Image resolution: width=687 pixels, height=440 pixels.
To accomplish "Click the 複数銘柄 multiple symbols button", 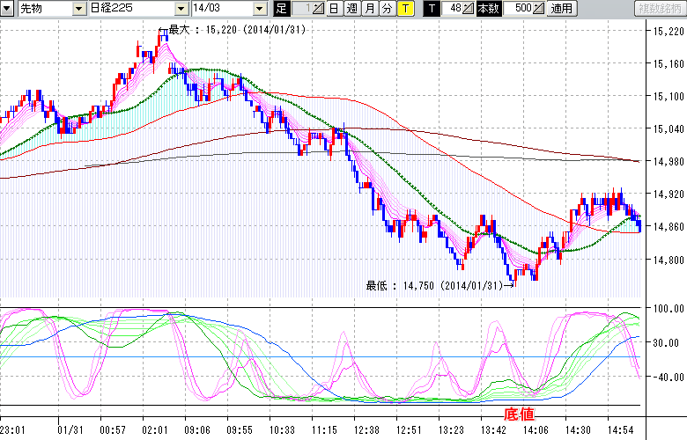I will tap(660, 9).
